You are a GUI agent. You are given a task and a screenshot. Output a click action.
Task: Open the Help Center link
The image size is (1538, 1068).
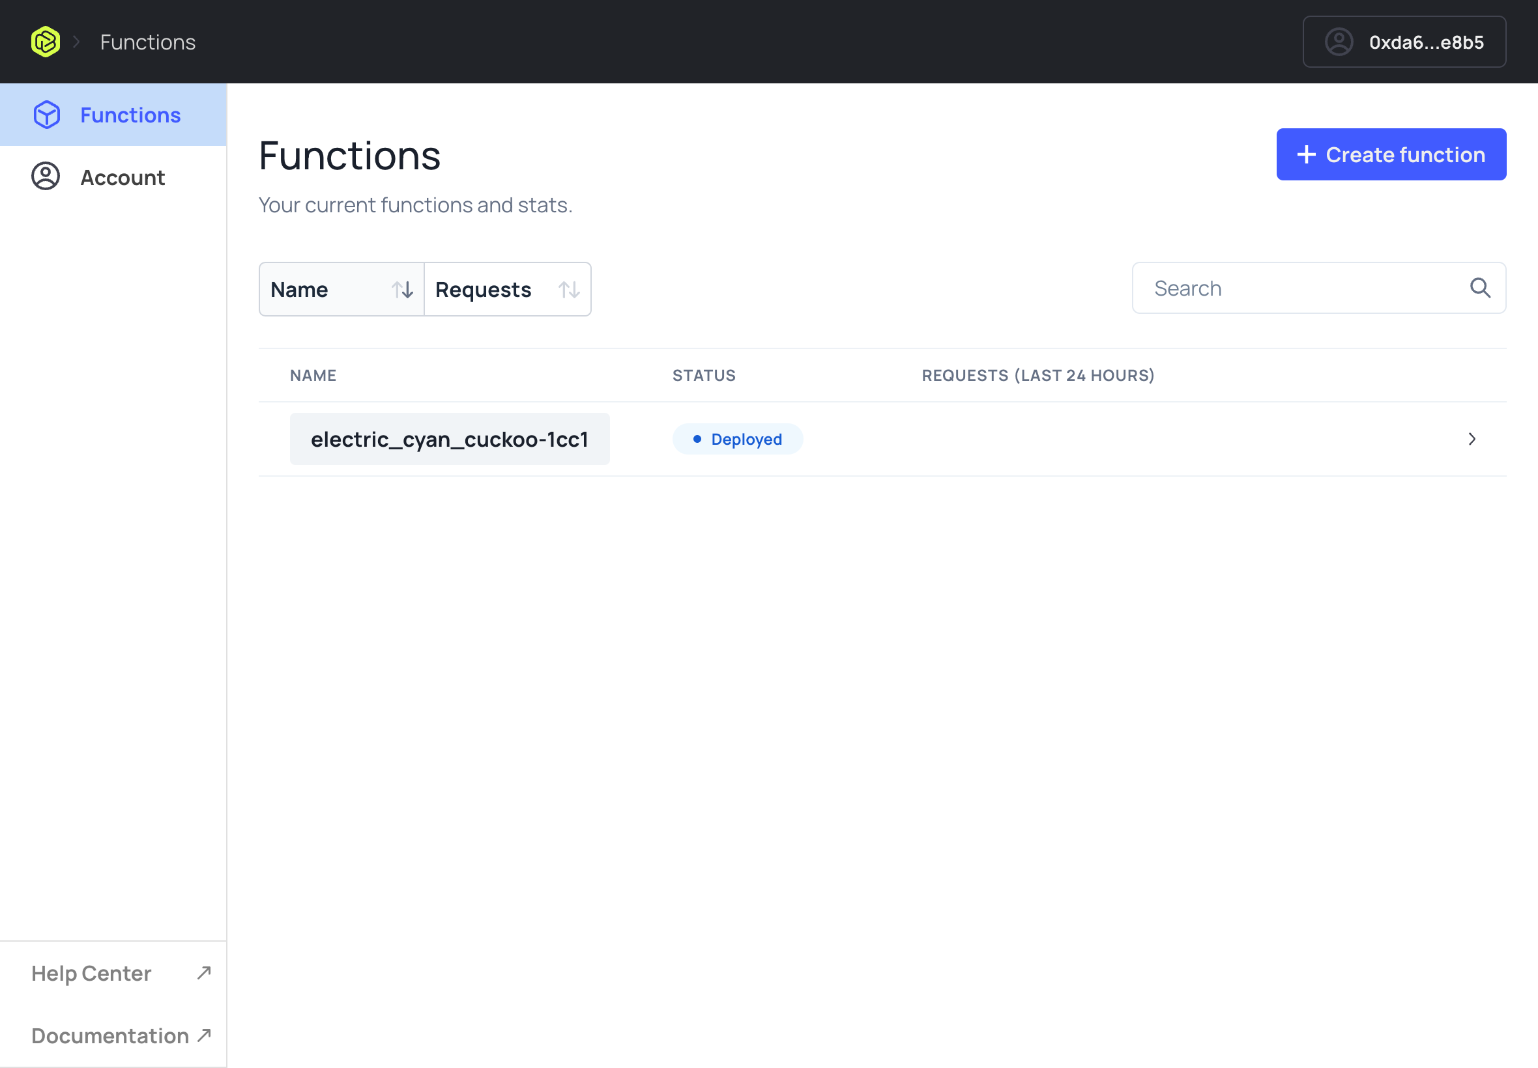91,972
